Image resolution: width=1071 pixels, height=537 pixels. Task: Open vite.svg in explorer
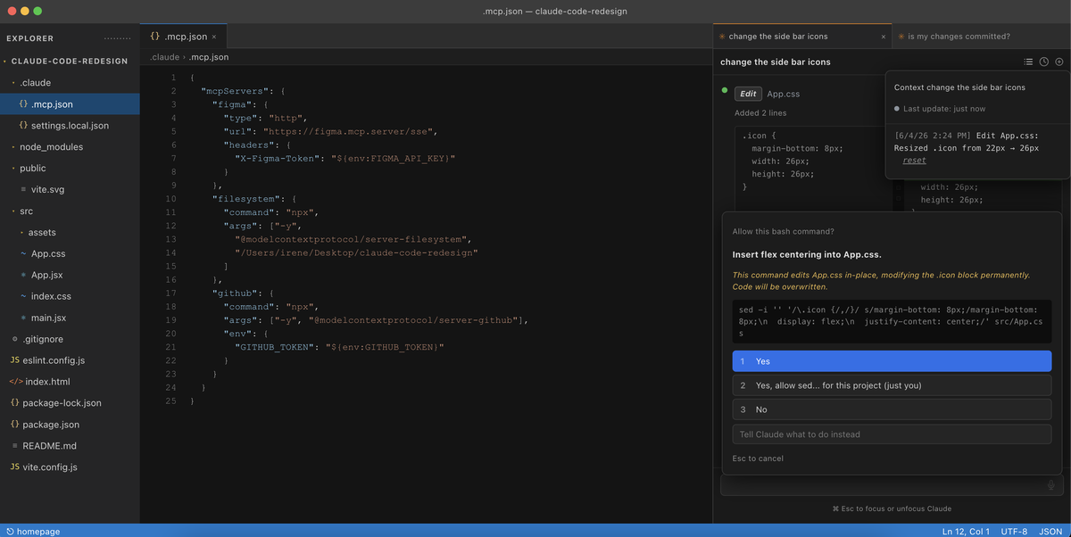(70, 190)
